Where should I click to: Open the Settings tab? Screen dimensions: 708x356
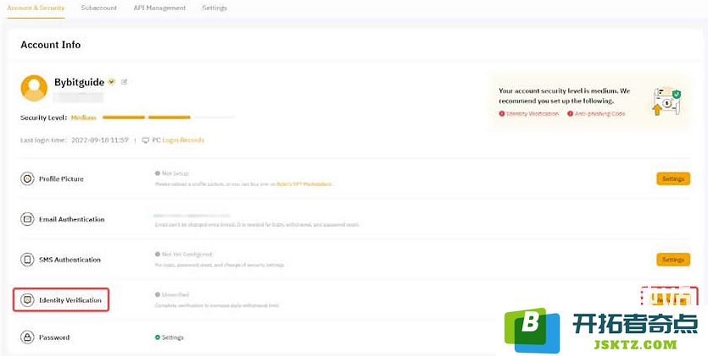point(215,8)
